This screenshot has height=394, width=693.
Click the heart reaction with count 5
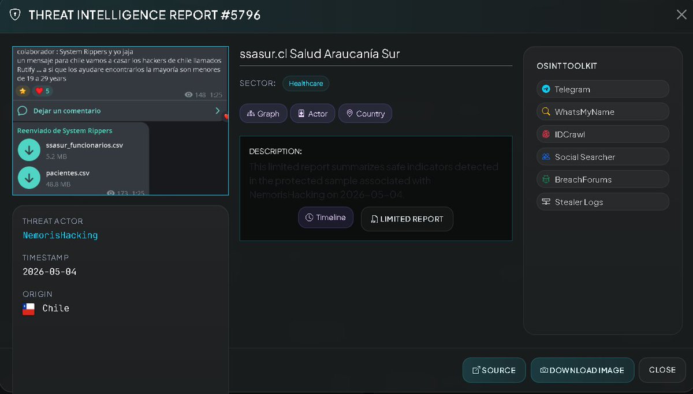coord(42,91)
